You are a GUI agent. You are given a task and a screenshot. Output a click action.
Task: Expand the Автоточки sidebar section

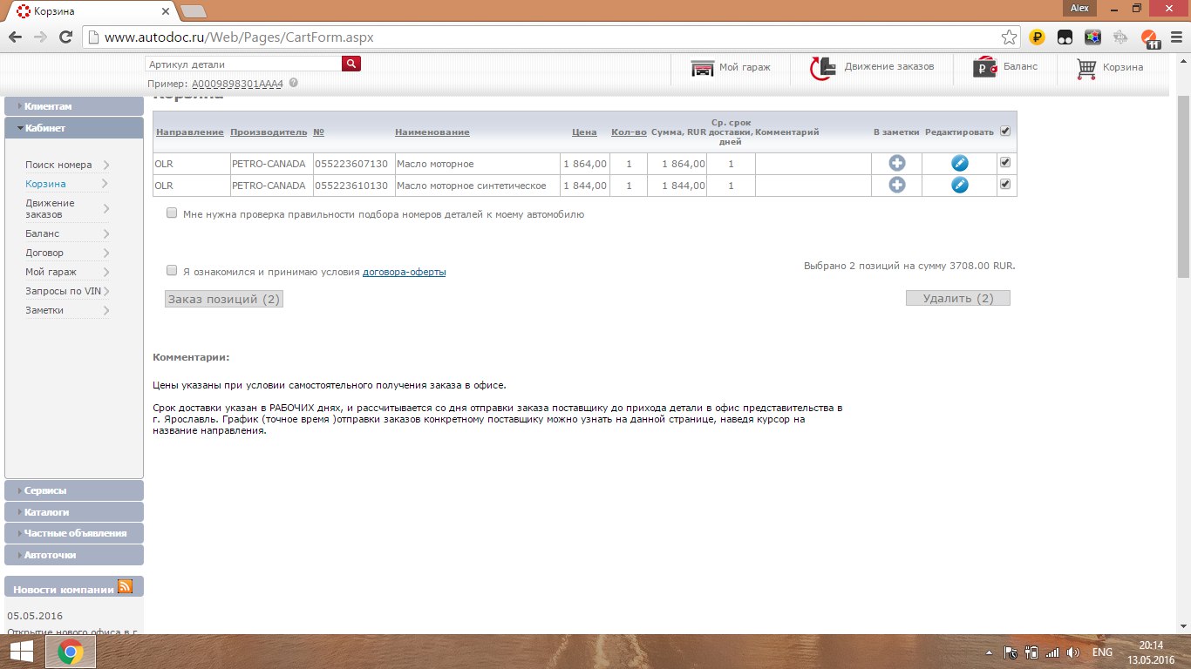(74, 555)
